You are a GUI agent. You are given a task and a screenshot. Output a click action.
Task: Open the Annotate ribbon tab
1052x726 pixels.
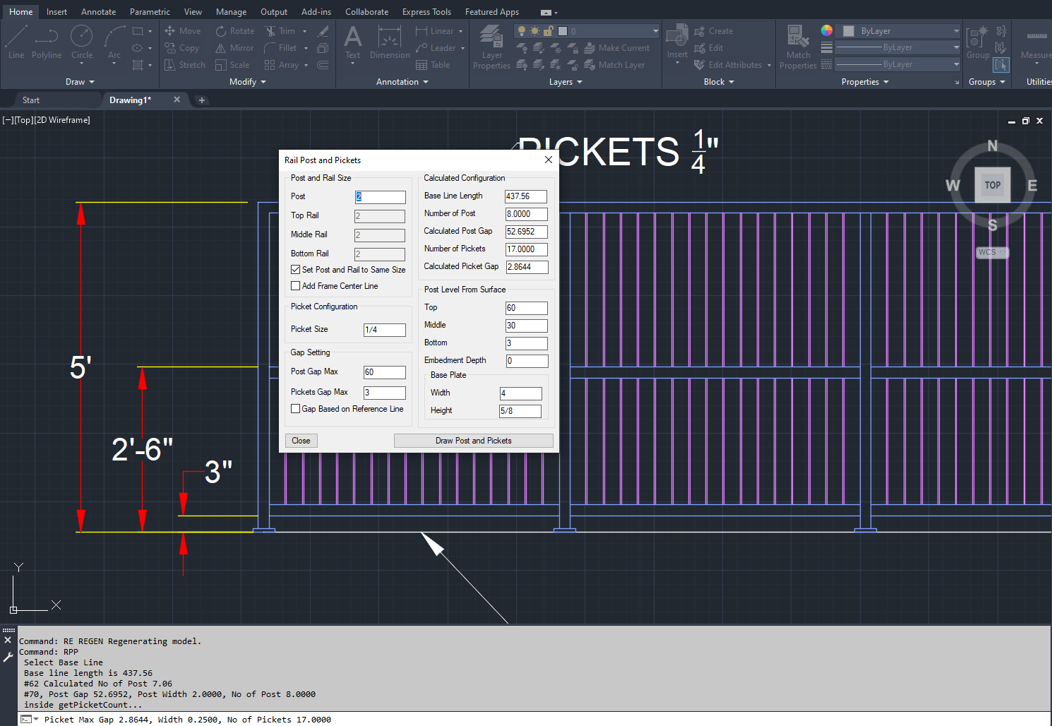point(98,12)
